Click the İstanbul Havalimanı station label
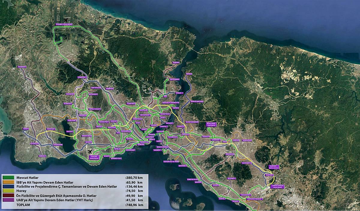The height and width of the screenshot is (211, 360). point(64,24)
